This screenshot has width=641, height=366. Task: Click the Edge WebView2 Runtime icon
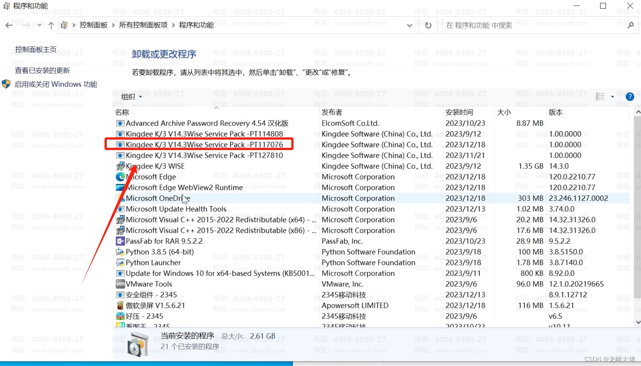tap(120, 188)
